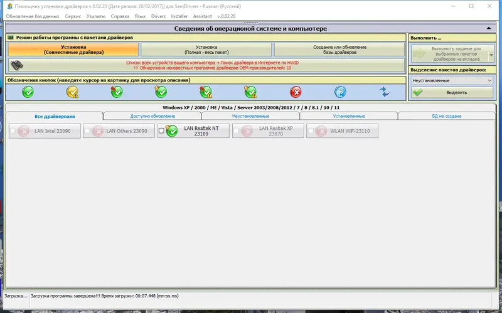The width and height of the screenshot is (502, 313).
Task: Click the binoculars device search icon
Action: click(17, 65)
